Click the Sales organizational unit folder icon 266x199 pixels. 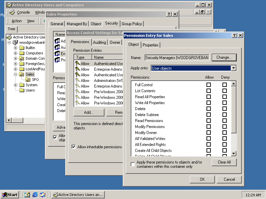click(22, 74)
